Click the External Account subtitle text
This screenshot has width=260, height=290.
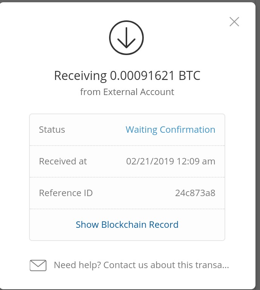tap(138, 92)
